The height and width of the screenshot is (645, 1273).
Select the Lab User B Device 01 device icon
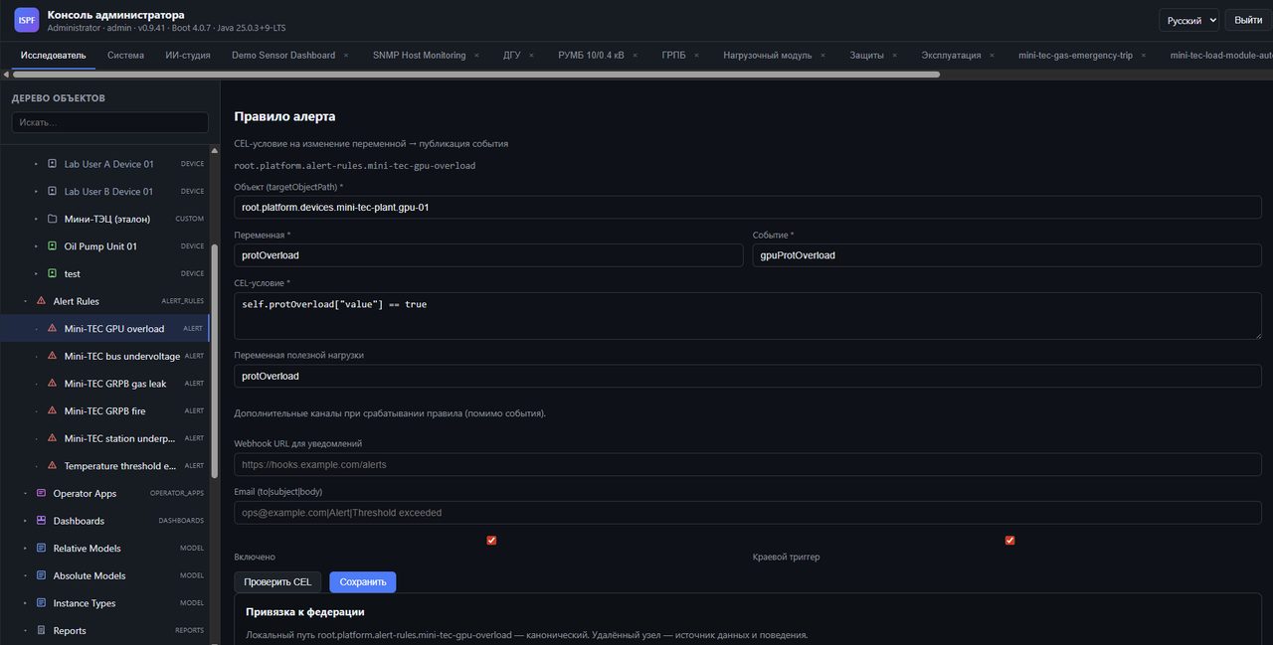[x=52, y=192]
